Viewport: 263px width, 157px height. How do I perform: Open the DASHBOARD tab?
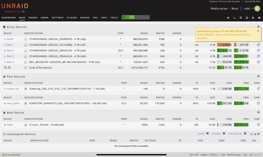click(9, 18)
